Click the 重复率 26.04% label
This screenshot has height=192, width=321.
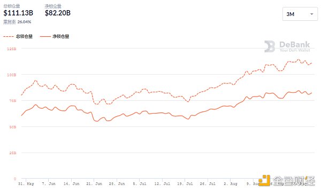tap(17, 22)
